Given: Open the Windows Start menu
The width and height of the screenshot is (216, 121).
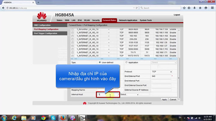Looking at the screenshot, I should [x=4, y=118].
